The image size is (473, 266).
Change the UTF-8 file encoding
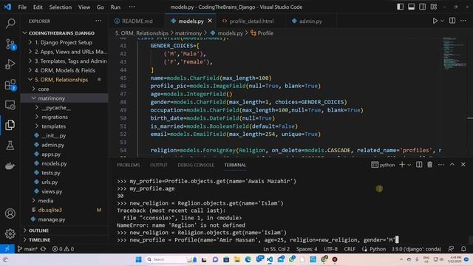click(330, 249)
